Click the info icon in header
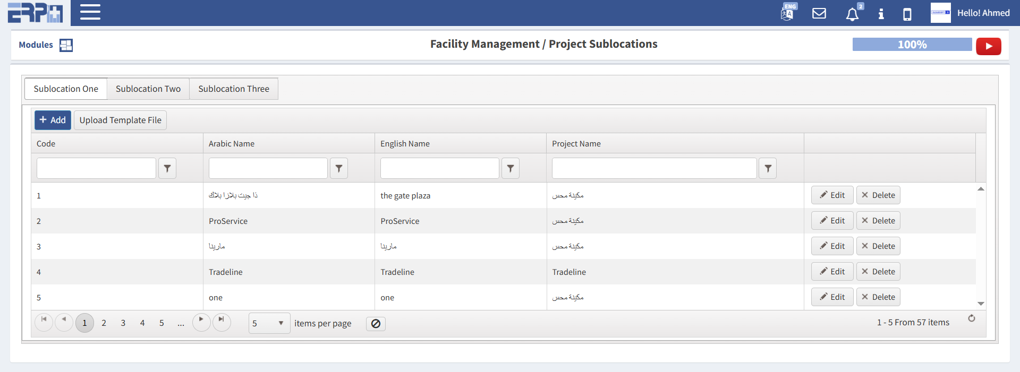 [x=881, y=14]
